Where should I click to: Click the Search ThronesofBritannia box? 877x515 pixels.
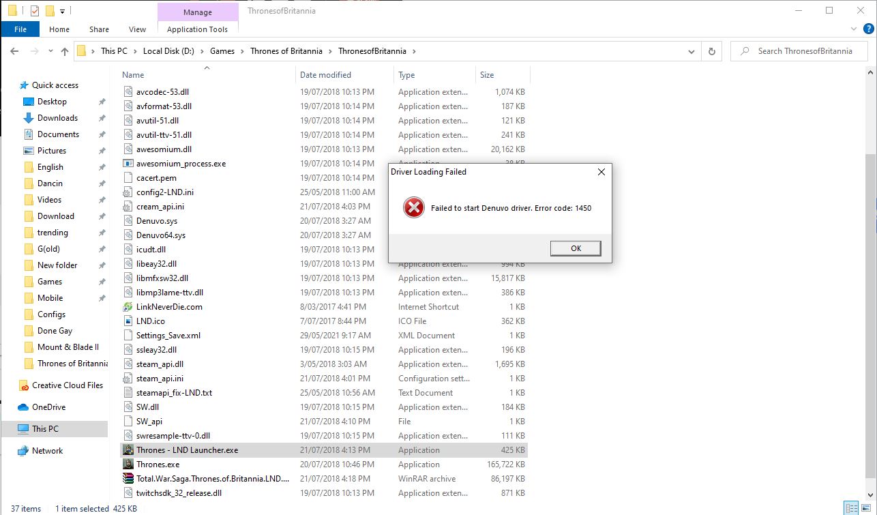(798, 51)
